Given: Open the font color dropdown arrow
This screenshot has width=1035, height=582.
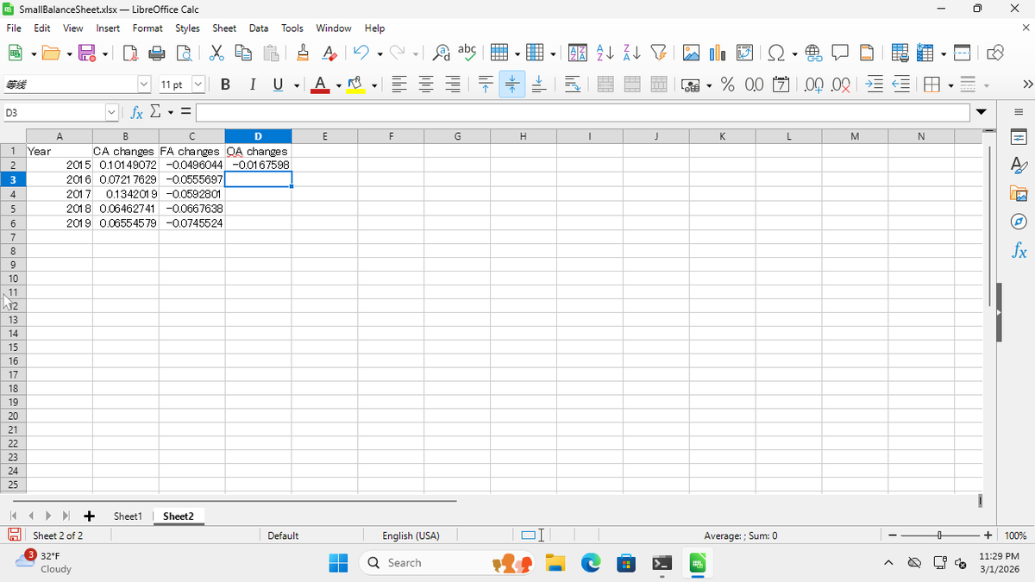Looking at the screenshot, I should point(338,84).
